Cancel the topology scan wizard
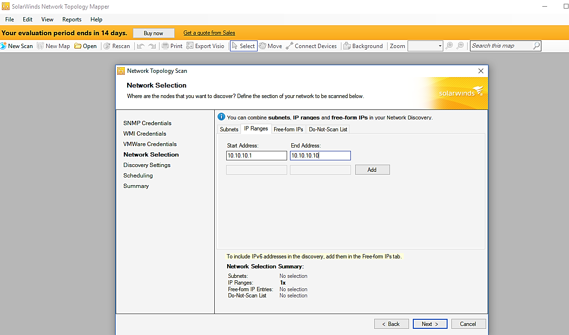This screenshot has height=335, width=569. click(x=469, y=324)
